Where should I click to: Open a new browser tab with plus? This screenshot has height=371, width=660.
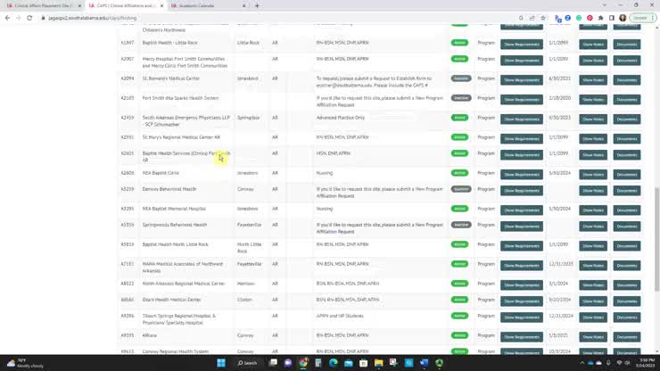257,6
